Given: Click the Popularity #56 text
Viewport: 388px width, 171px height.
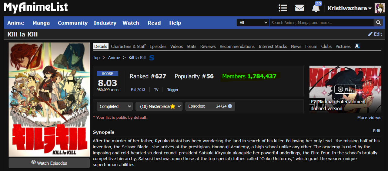Looking at the screenshot, I should point(194,76).
